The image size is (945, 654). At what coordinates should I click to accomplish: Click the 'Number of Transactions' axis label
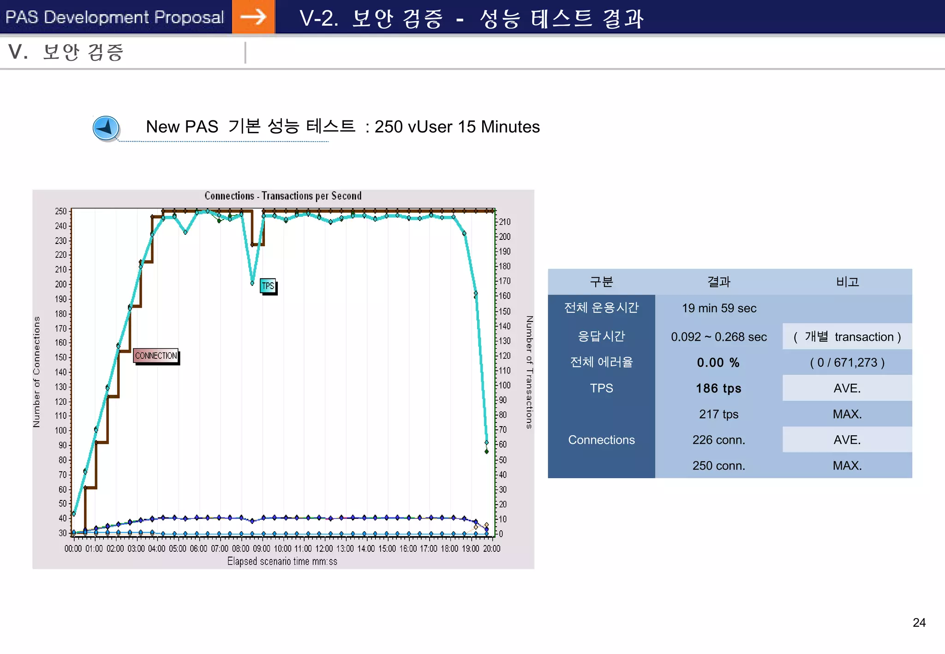[x=529, y=372]
